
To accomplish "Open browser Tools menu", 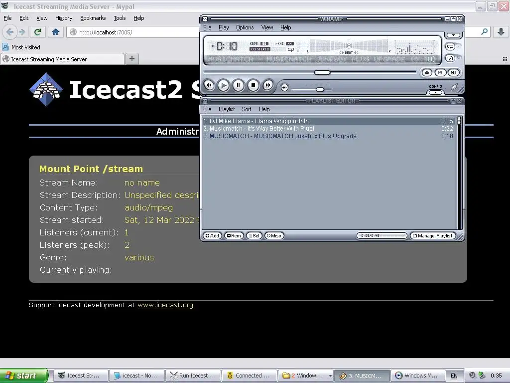I will [x=120, y=18].
